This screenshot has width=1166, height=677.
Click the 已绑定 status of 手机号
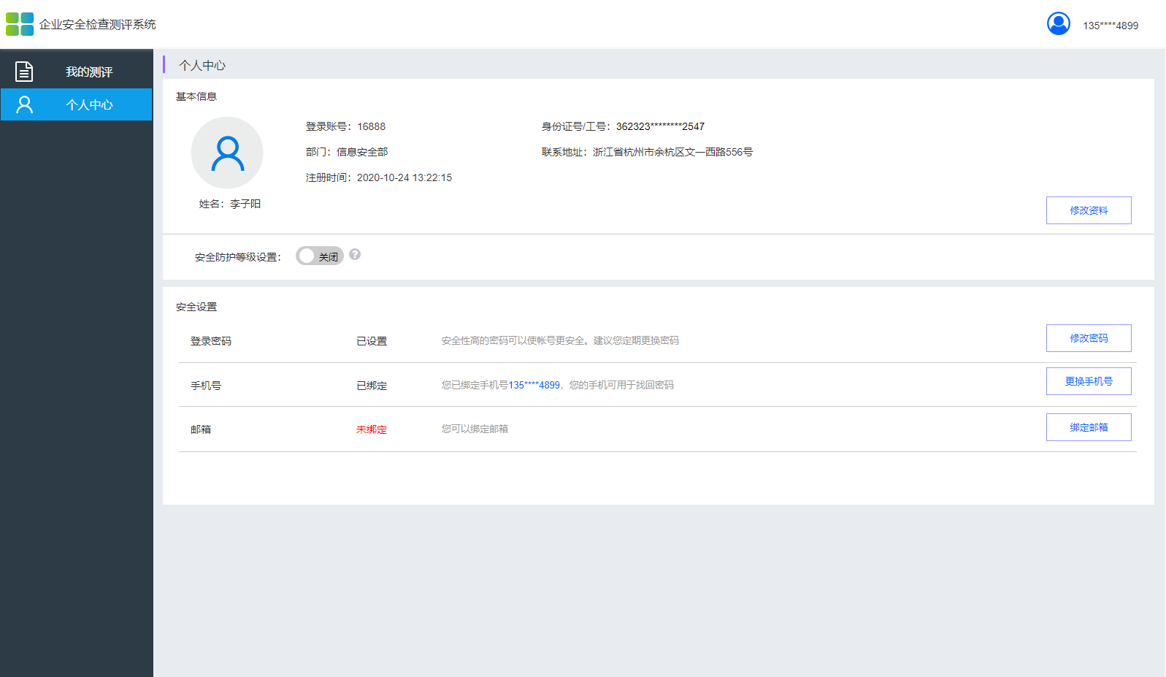372,386
